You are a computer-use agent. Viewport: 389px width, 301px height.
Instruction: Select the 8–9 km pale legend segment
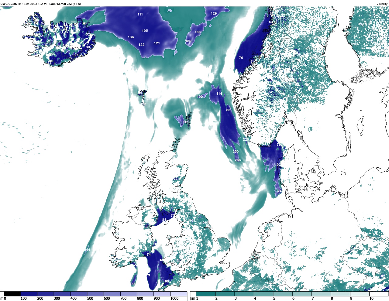click(x=341, y=294)
